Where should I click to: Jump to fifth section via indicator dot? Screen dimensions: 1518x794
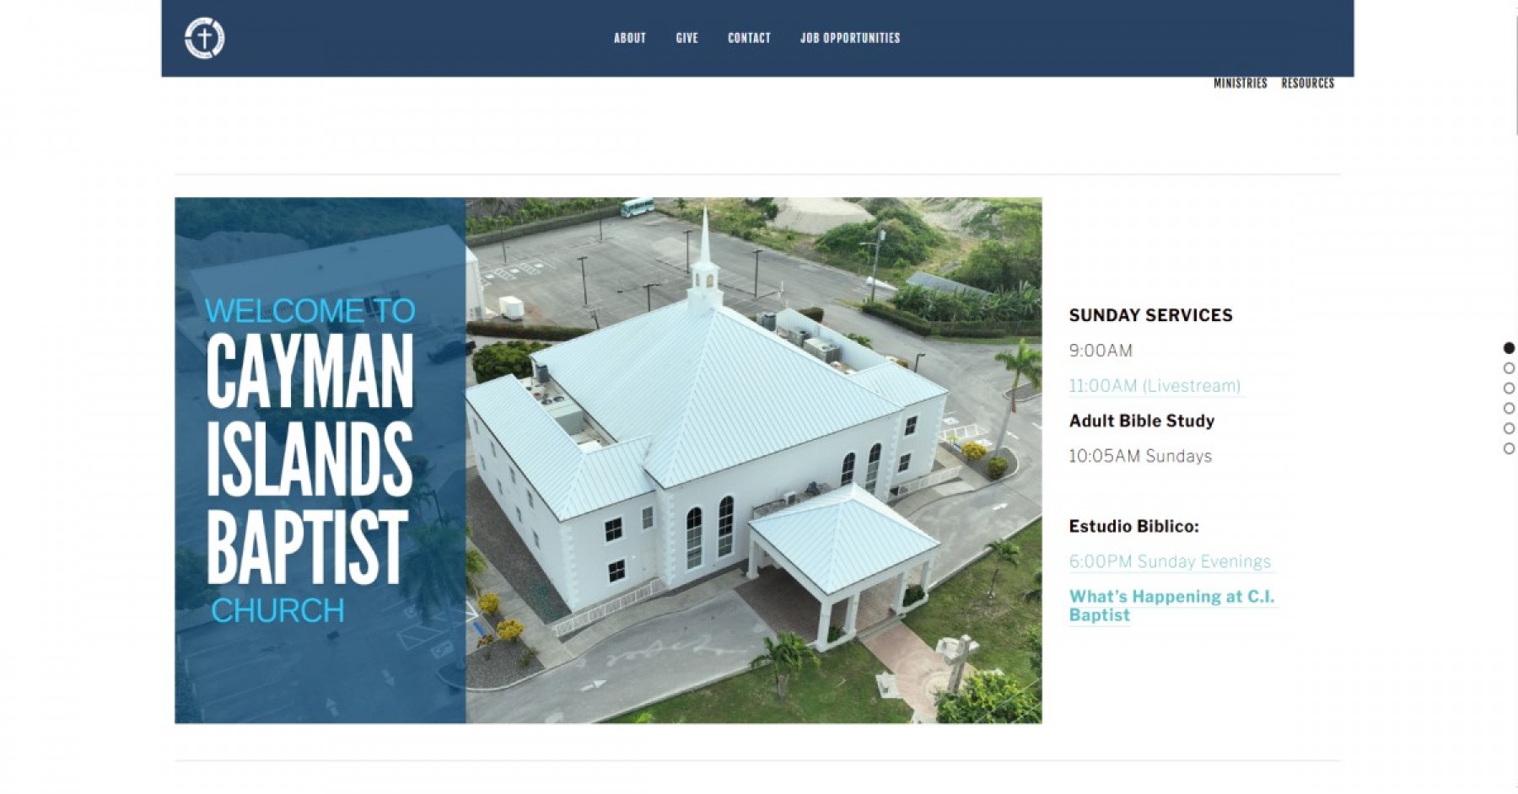[1509, 428]
